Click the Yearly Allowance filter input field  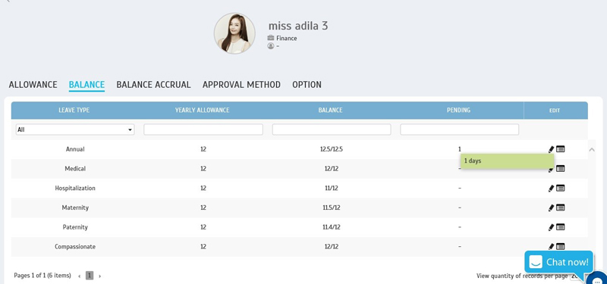point(203,130)
